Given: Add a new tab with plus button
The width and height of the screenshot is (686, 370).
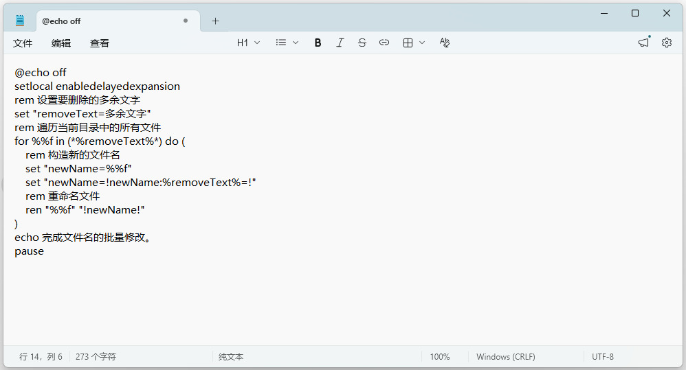Looking at the screenshot, I should click(215, 21).
